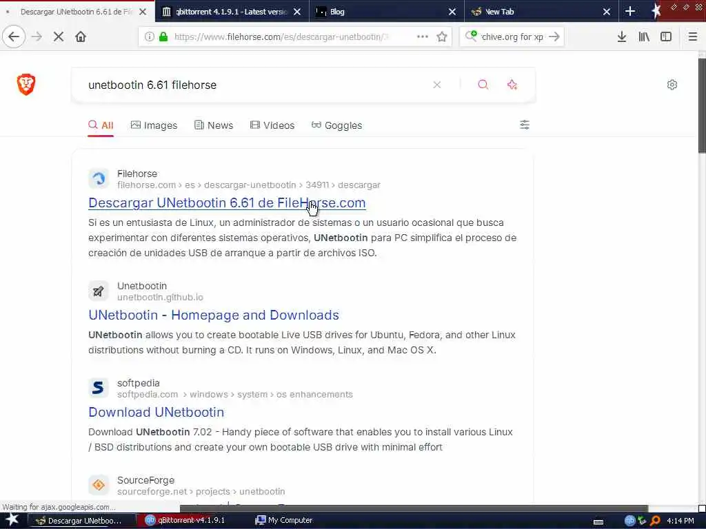Select the News search category
This screenshot has height=529, width=706.
point(214,125)
